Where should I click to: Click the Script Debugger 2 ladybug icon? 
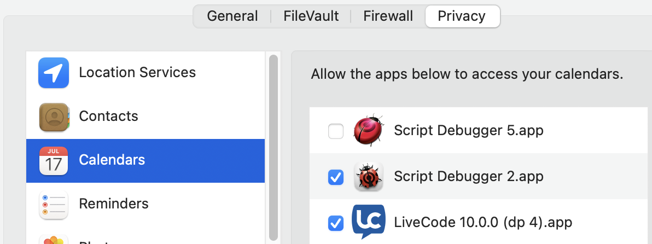[368, 177]
